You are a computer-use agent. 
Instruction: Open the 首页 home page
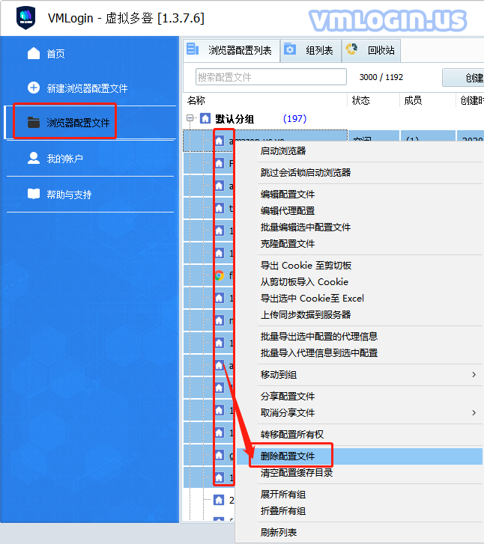(55, 54)
